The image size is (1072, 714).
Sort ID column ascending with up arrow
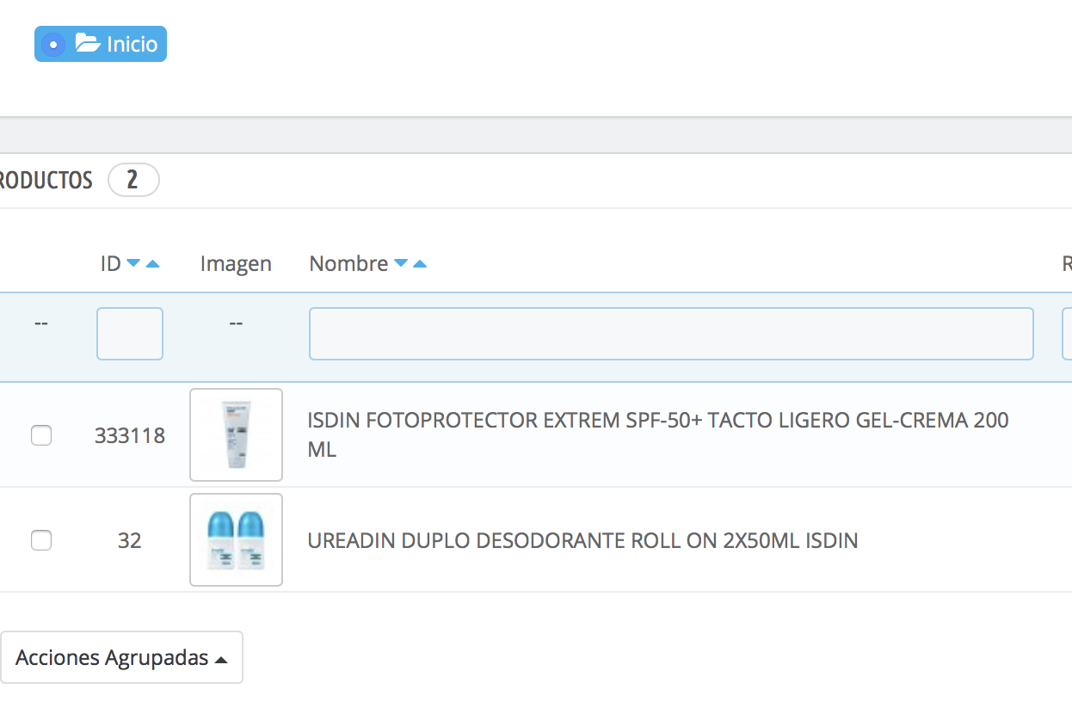point(152,264)
